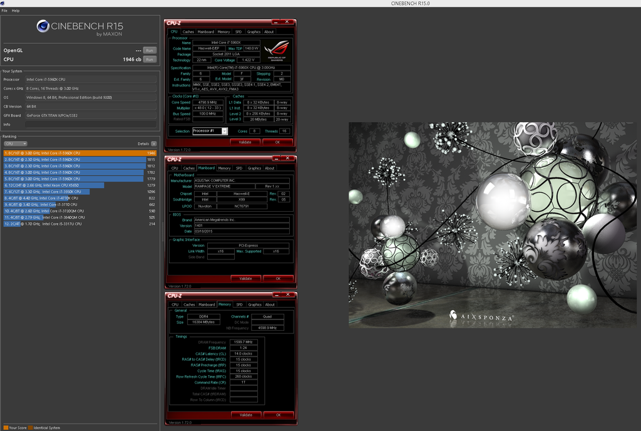Open Mainboard tab in CPU-Z processor window
641x431 pixels.
pyautogui.click(x=205, y=31)
